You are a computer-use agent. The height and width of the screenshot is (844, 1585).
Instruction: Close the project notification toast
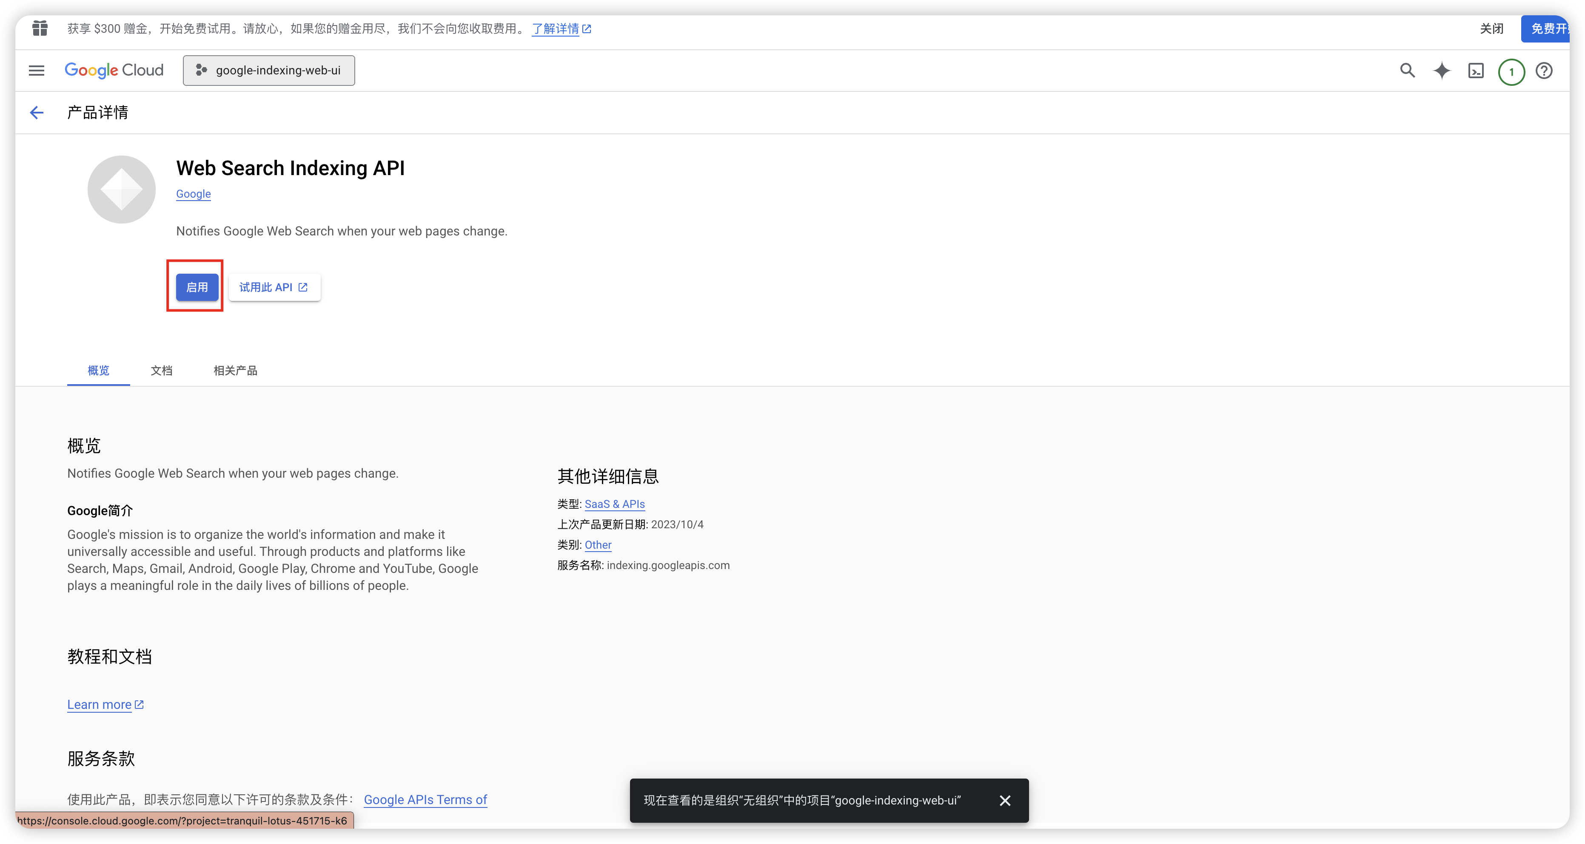(x=1005, y=800)
